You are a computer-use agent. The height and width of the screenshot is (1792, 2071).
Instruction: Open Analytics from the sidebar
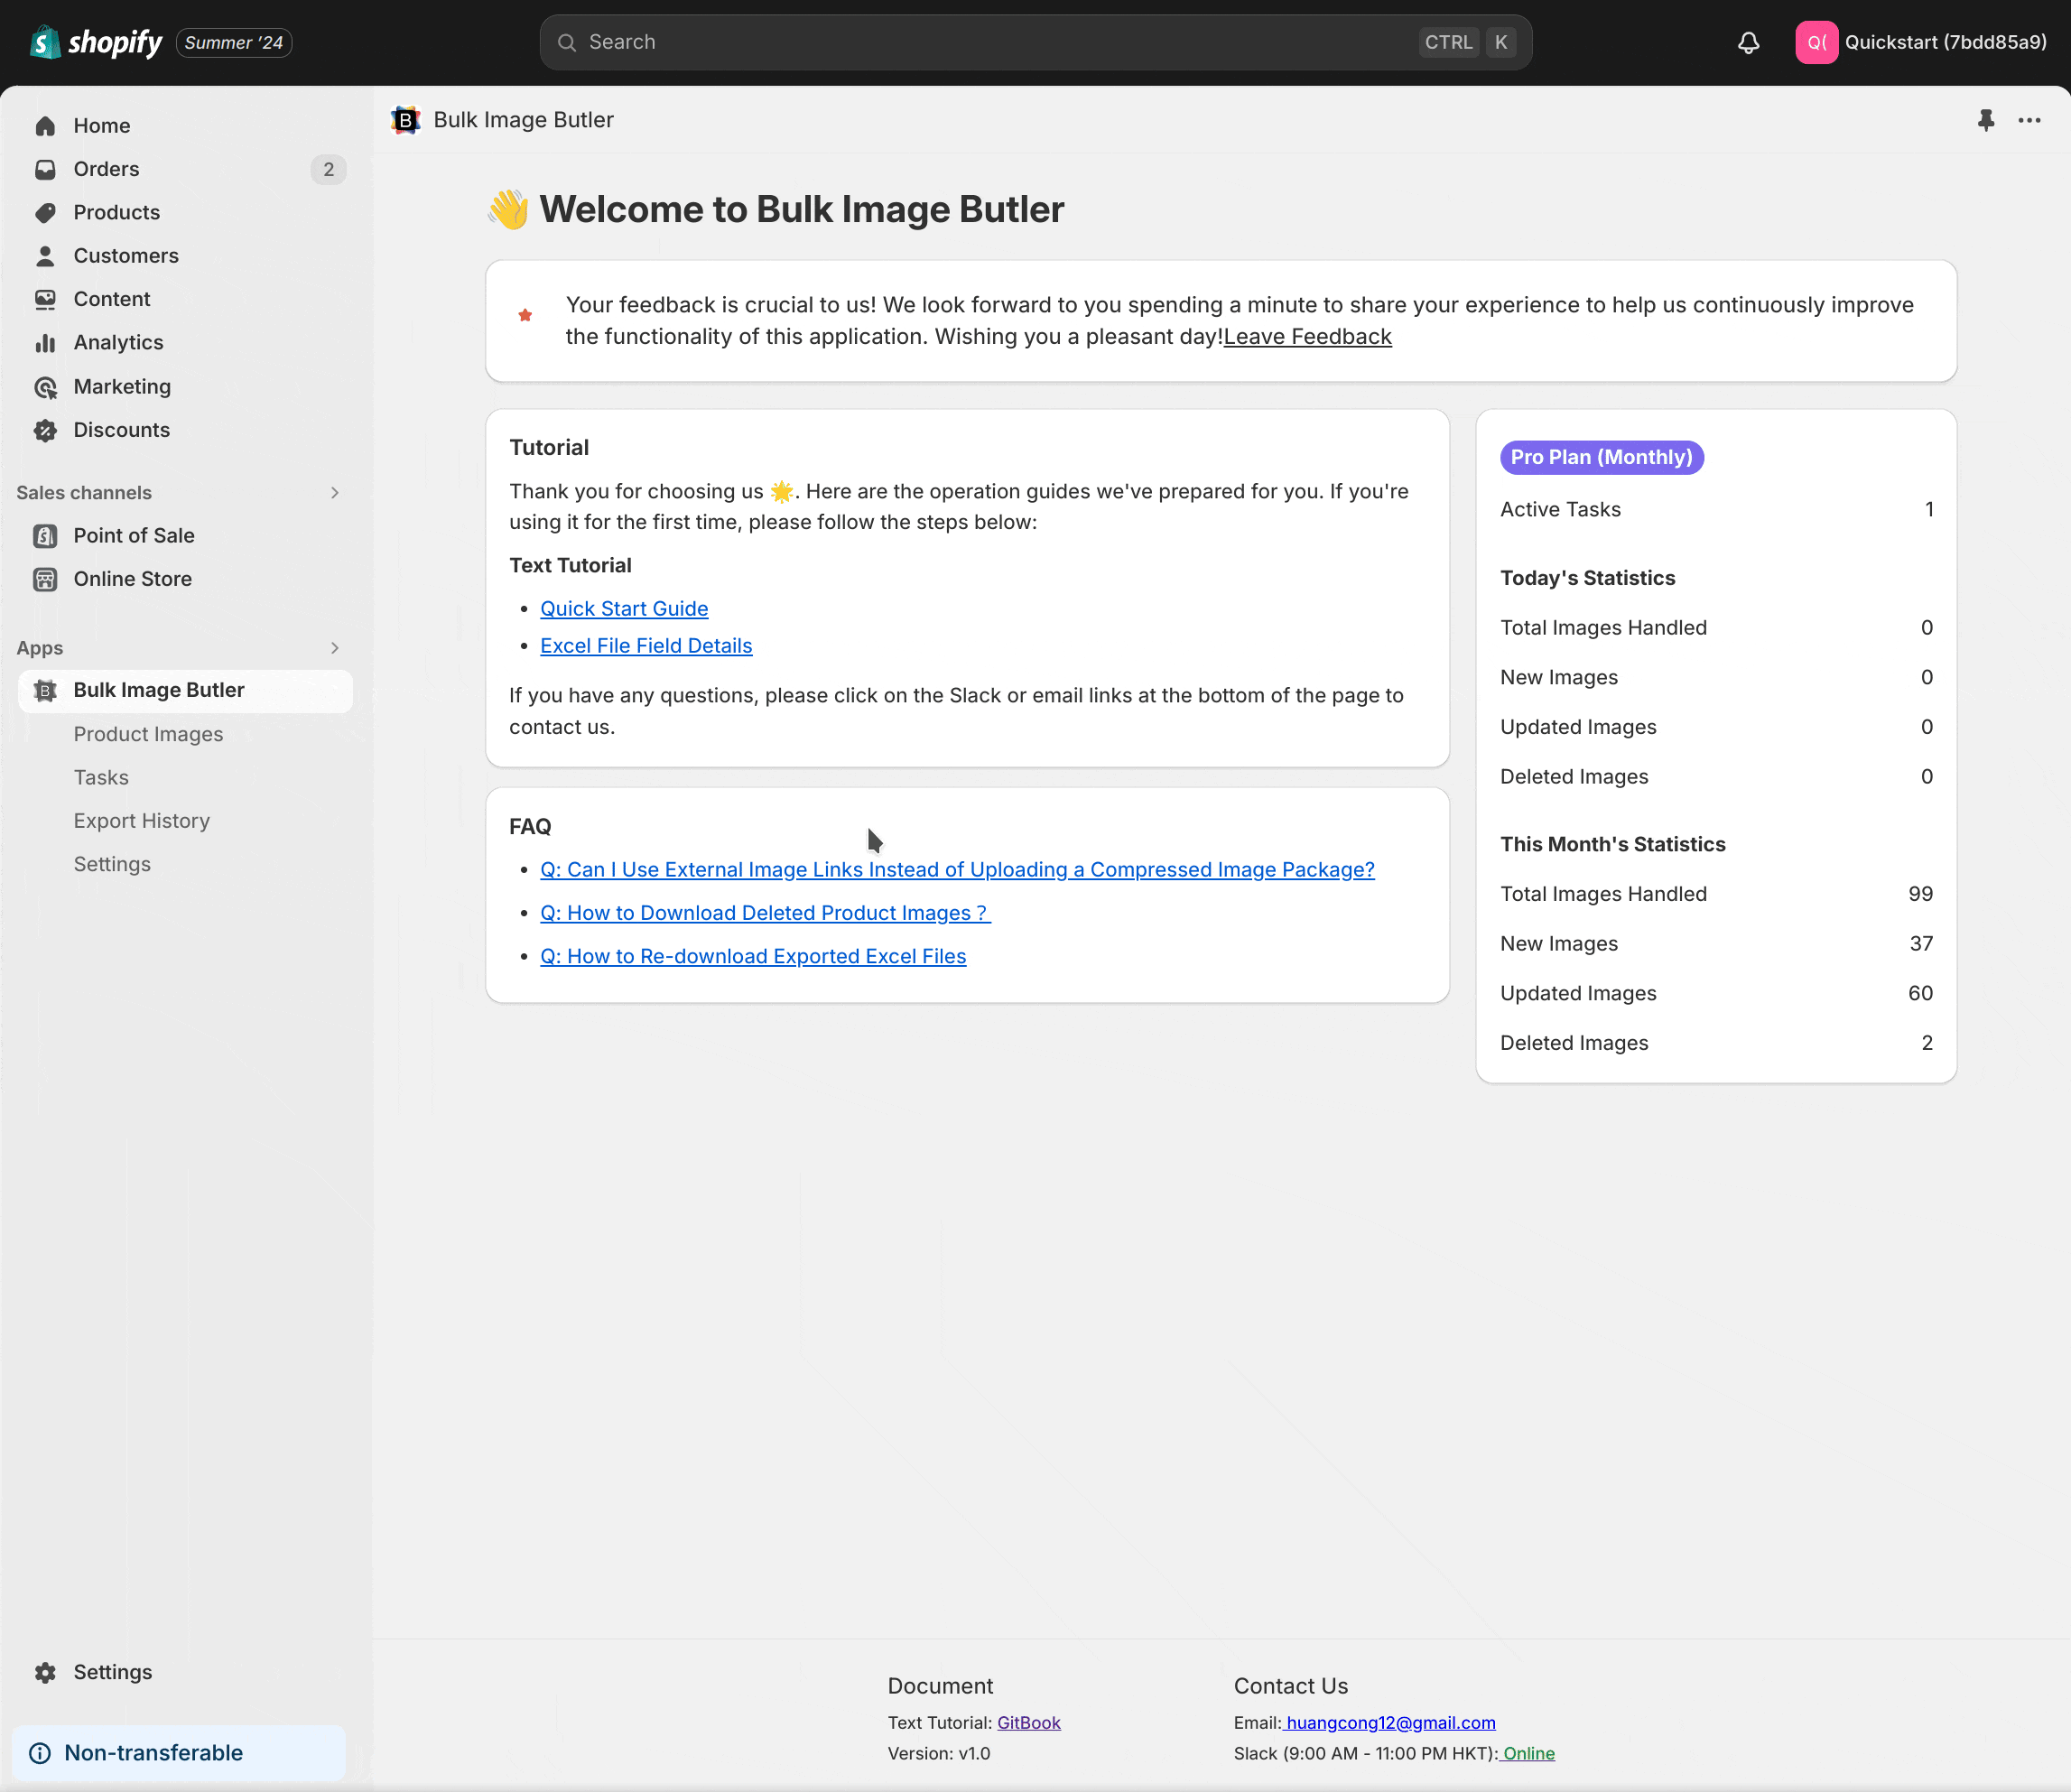pos(118,343)
